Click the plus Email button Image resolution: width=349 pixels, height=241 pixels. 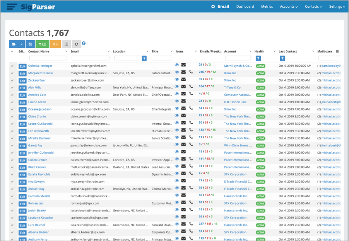(x=220, y=7)
